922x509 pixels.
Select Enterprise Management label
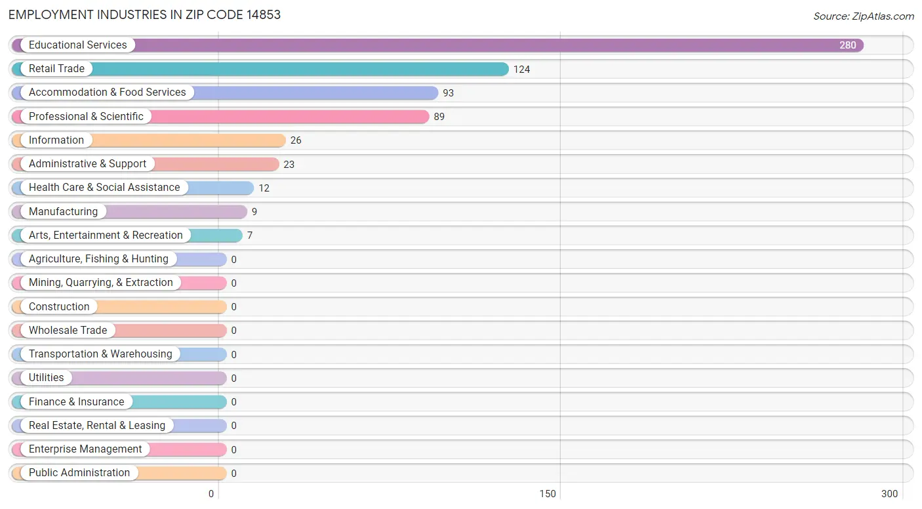pos(85,449)
